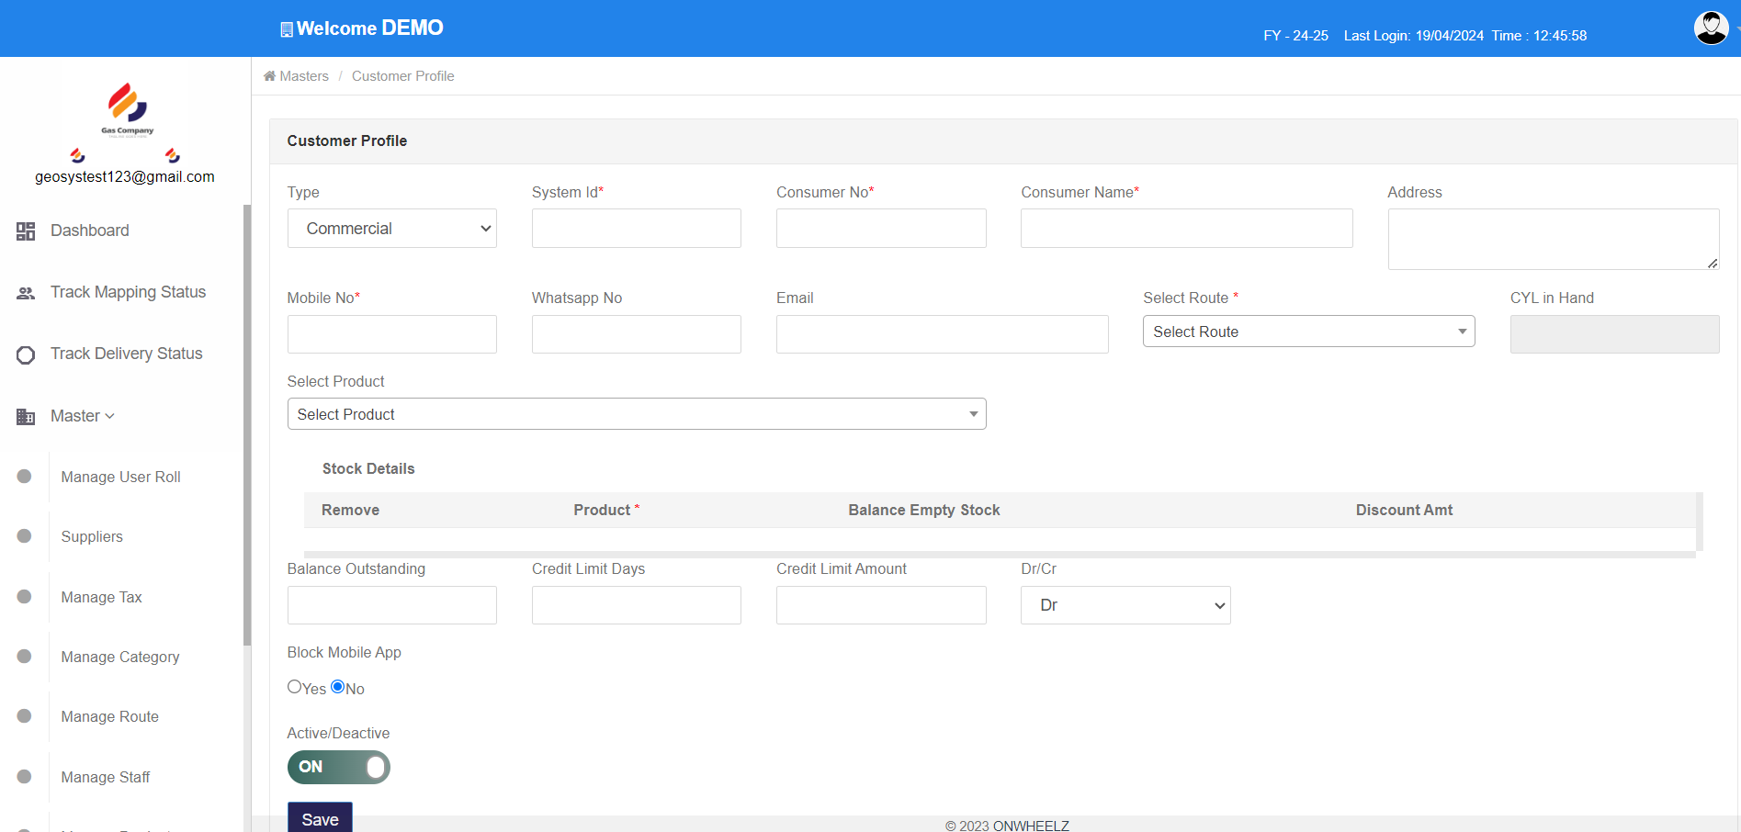Click the Consumer Name input field
The image size is (1741, 832).
pos(1186,229)
